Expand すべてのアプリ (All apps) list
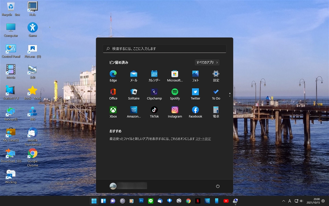Image resolution: width=329 pixels, height=206 pixels. (x=207, y=62)
